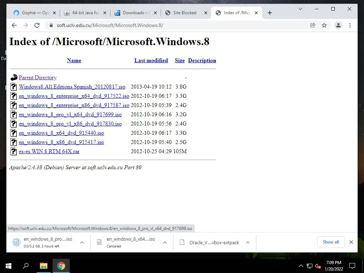The height and width of the screenshot is (273, 364).
Task: Close the downloads bar
Action: pyautogui.click(x=351, y=242)
